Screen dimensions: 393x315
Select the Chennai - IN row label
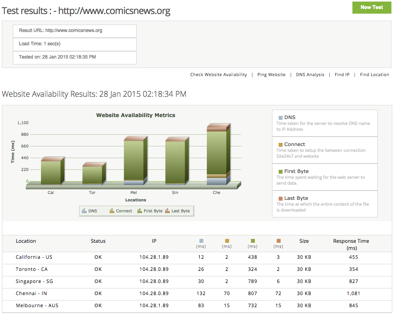[x=31, y=294]
